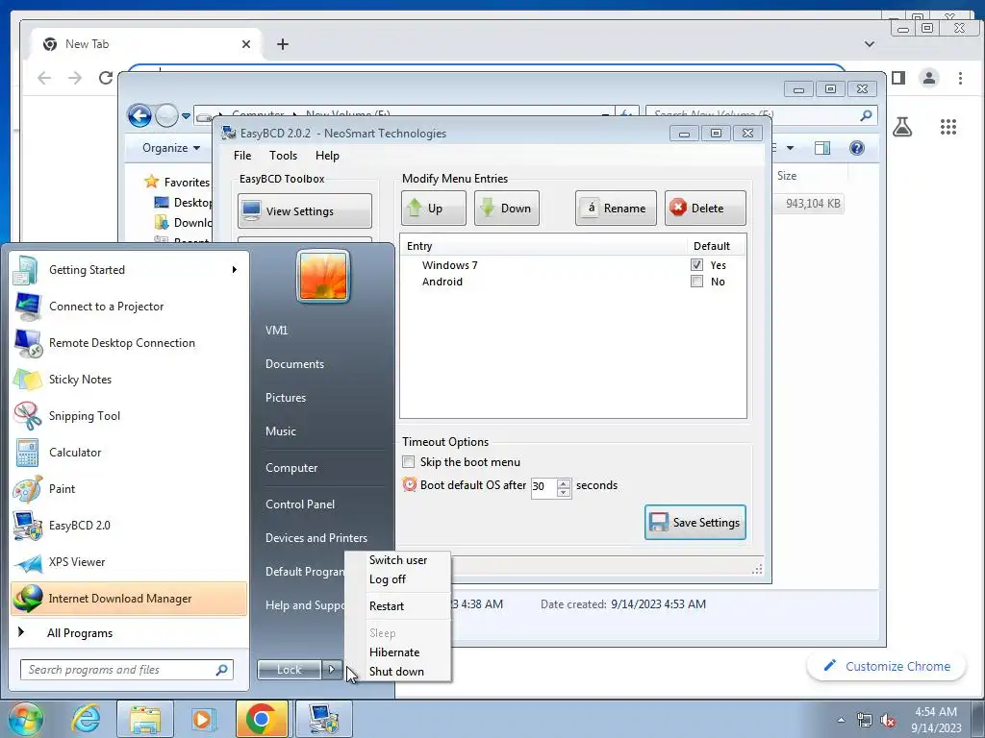Rename the selected boot entry

616,209
